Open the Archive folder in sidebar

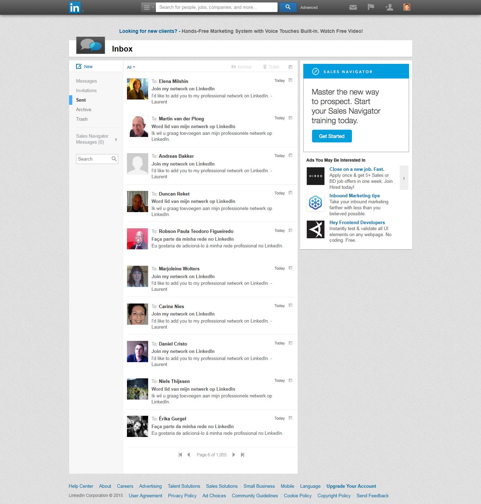tap(84, 110)
